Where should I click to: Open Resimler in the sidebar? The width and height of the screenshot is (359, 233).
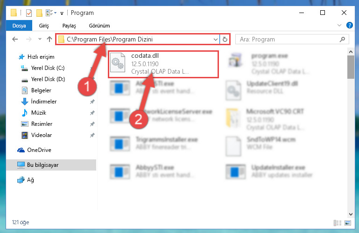pos(36,124)
